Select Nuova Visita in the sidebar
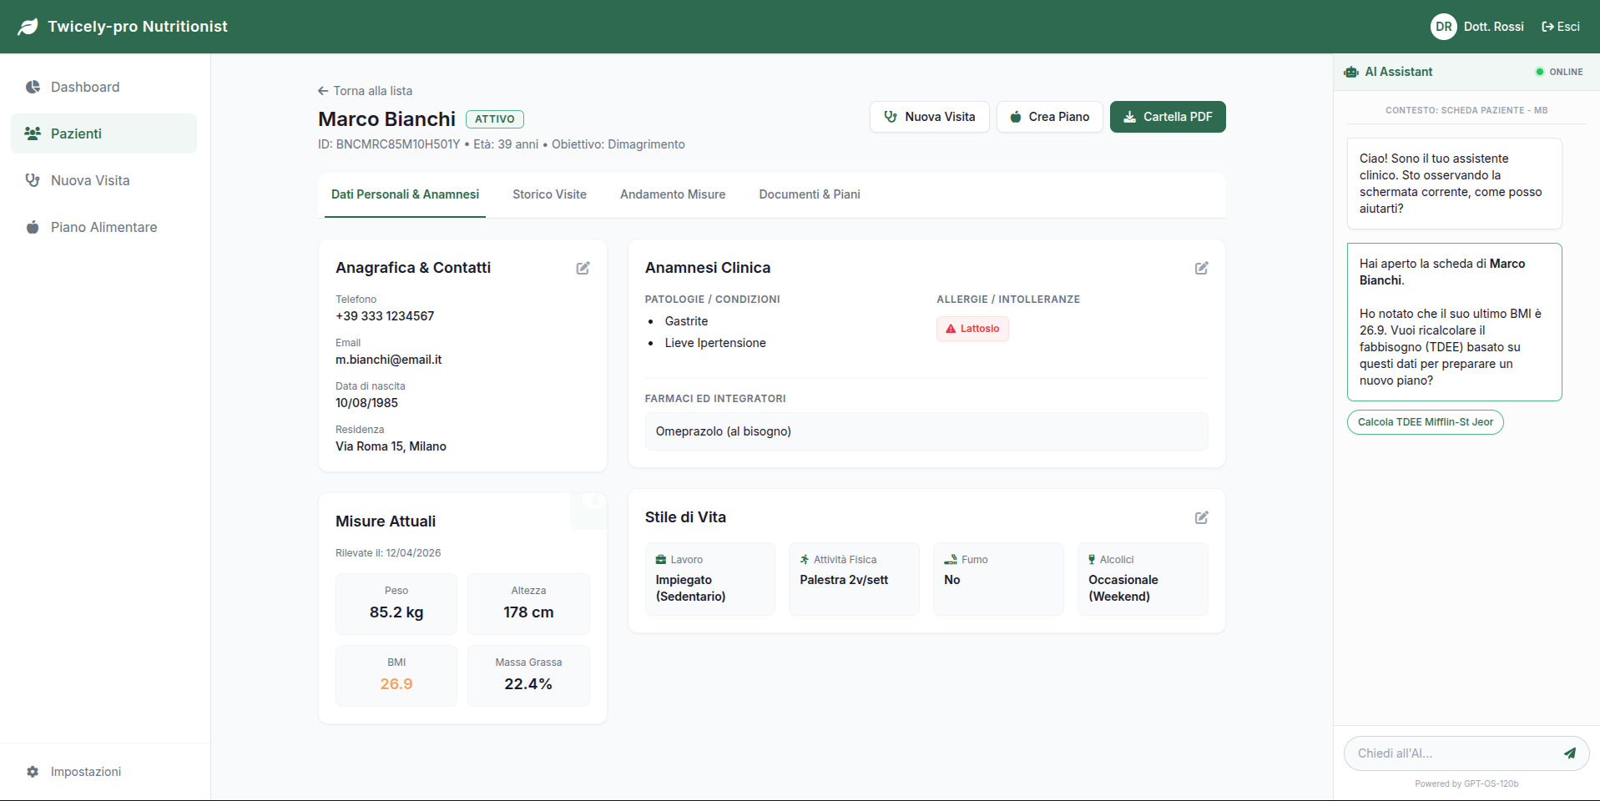This screenshot has width=1600, height=801. coord(90,180)
